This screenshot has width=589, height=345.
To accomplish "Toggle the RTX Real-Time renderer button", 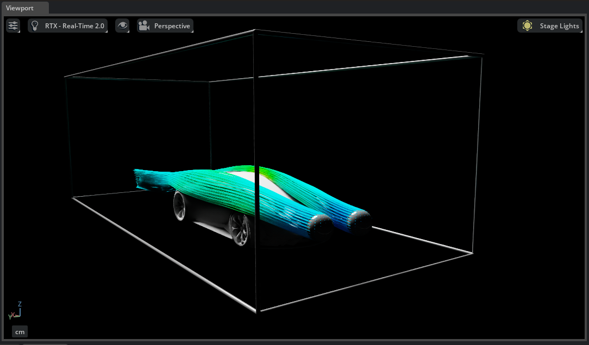I will click(68, 25).
